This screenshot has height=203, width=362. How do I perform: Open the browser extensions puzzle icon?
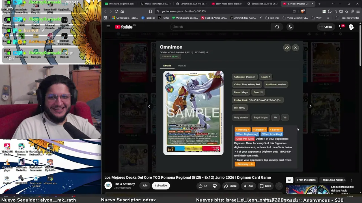[330, 11]
